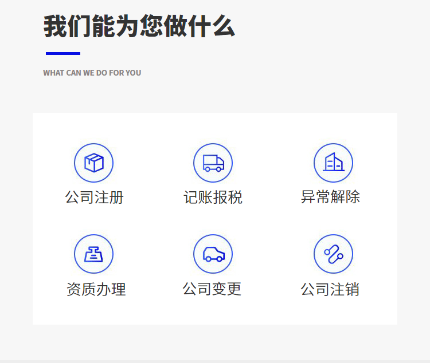Click the chain link icon for 公司注销
The width and height of the screenshot is (430, 363).
point(333,254)
